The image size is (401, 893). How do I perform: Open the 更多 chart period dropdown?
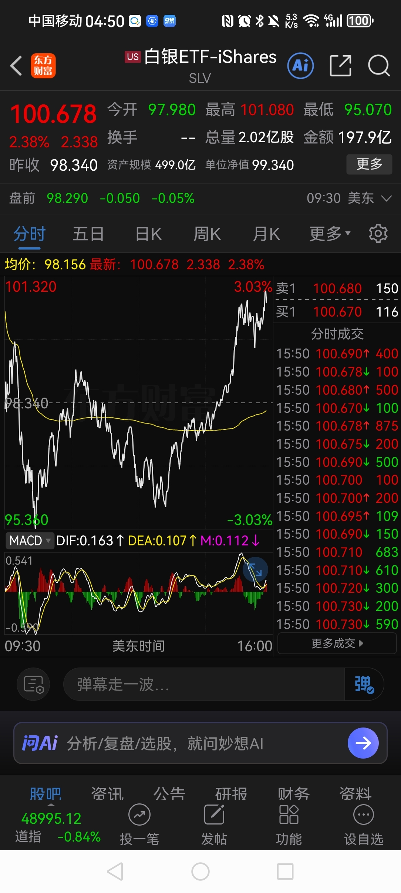(x=330, y=234)
